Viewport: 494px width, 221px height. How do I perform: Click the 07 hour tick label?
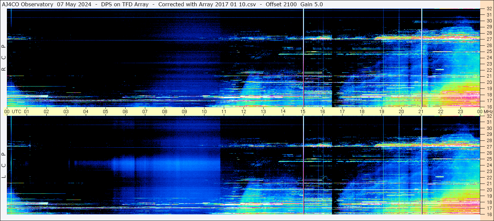(145, 111)
